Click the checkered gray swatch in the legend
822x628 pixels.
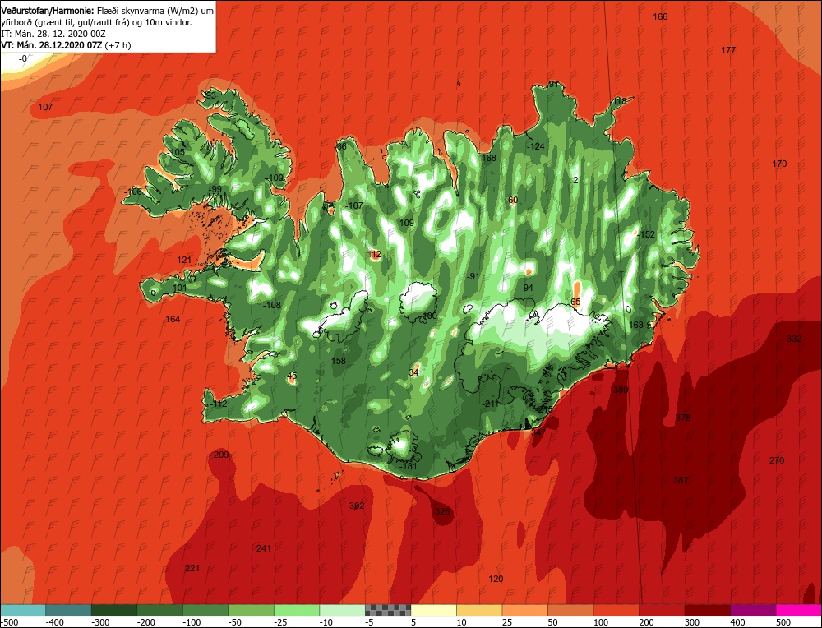(x=388, y=610)
